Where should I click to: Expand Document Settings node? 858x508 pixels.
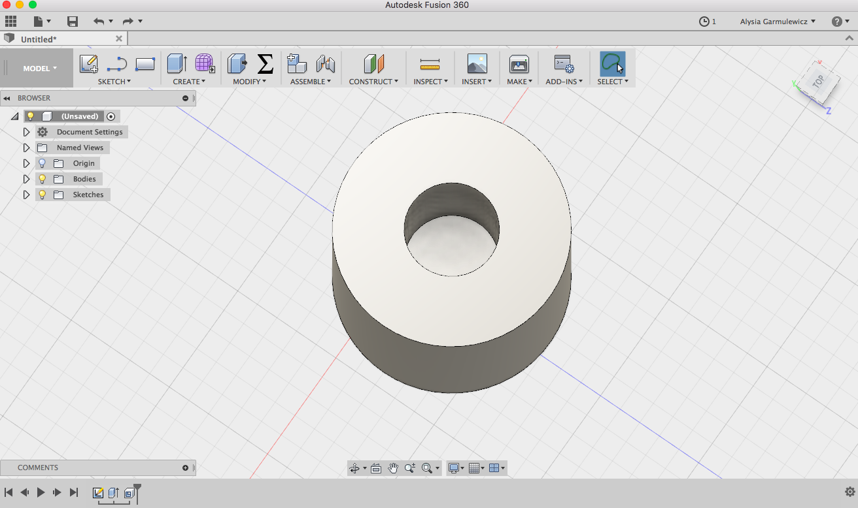click(27, 132)
